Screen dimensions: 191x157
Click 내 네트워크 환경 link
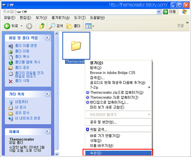pos(28,118)
